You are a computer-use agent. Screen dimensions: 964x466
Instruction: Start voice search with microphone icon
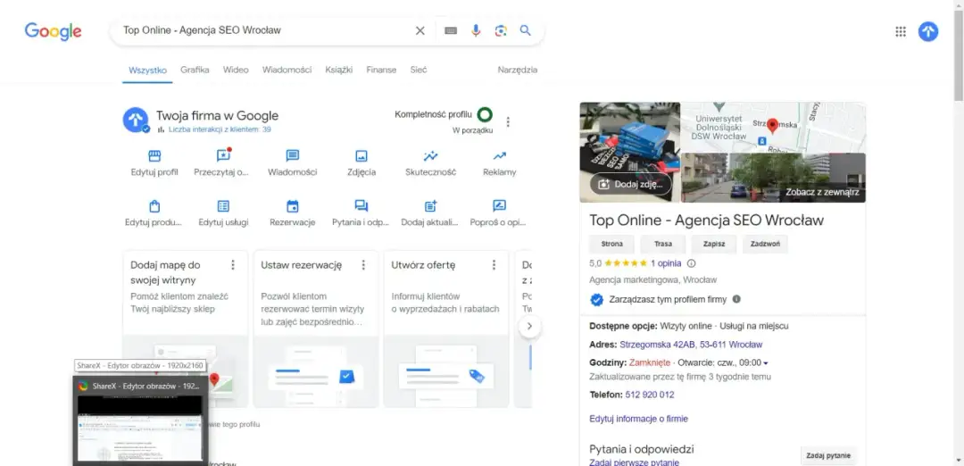pos(476,30)
